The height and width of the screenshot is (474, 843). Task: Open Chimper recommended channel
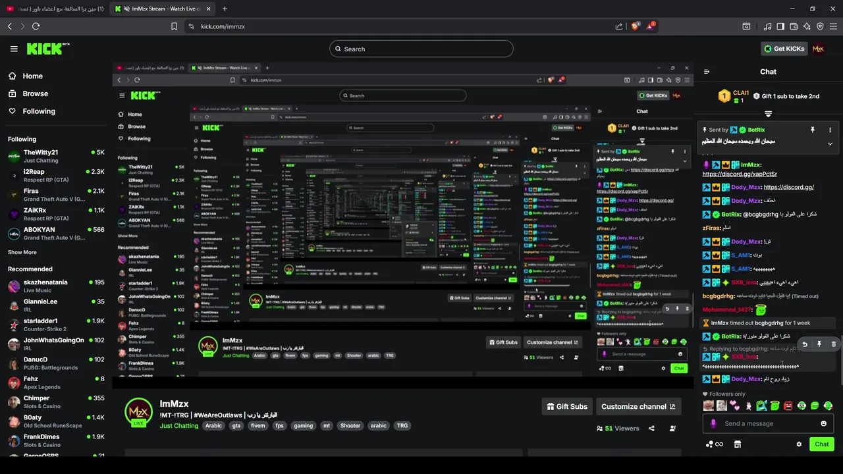click(x=56, y=402)
